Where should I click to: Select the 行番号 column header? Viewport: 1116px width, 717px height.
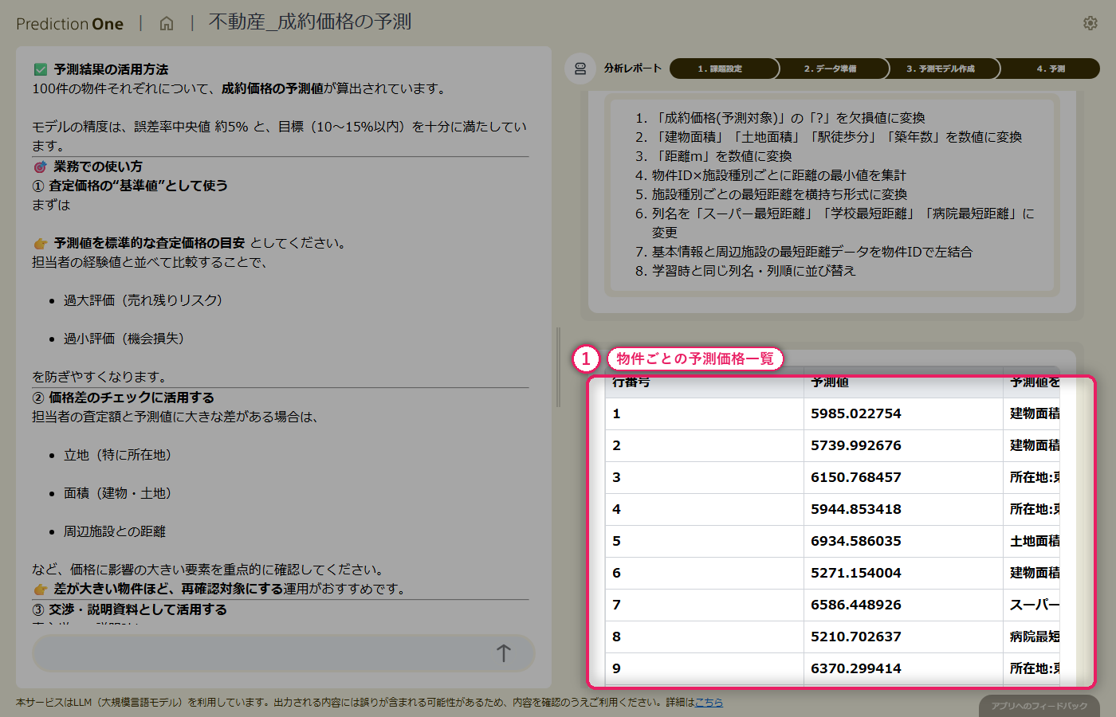tap(705, 383)
